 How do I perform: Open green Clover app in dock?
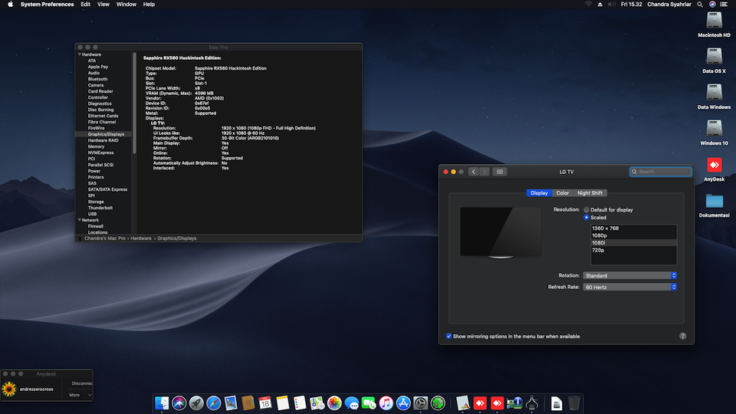438,403
